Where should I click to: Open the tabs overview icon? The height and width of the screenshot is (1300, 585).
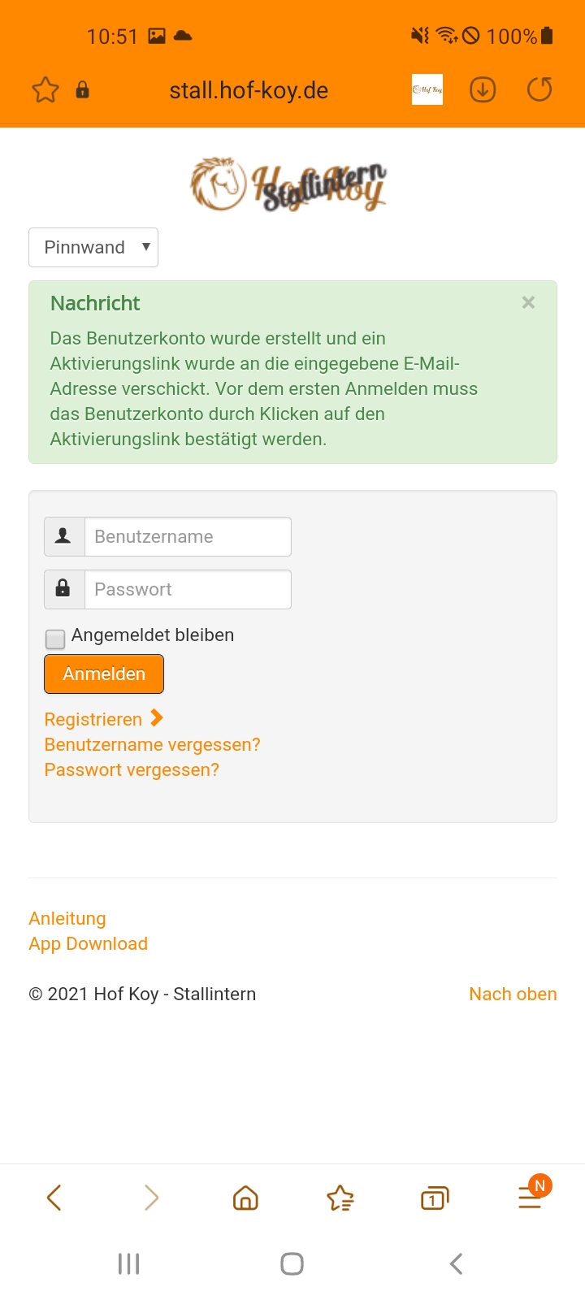[435, 1198]
